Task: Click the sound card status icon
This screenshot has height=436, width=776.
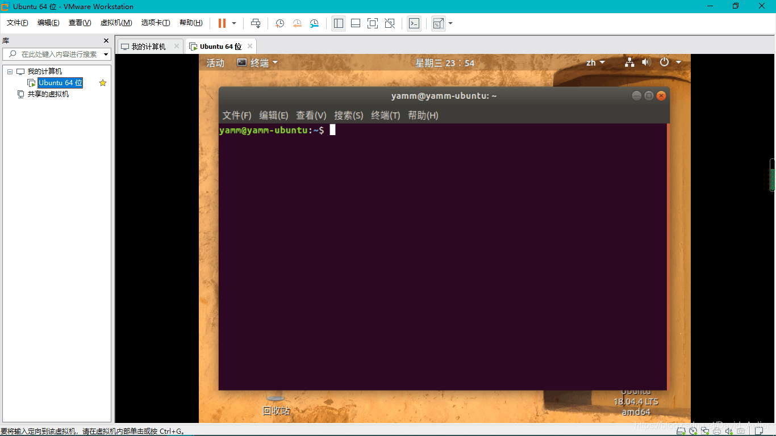Action: click(x=729, y=431)
